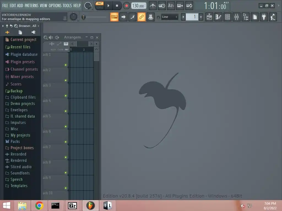Click the Browser reread undo arrow icon
The image size is (282, 211).
click(x=11, y=26)
